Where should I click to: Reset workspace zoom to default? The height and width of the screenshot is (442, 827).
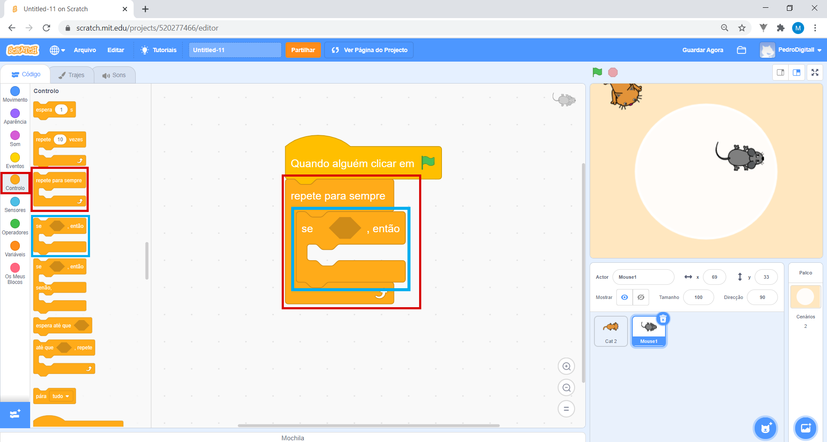pyautogui.click(x=566, y=409)
